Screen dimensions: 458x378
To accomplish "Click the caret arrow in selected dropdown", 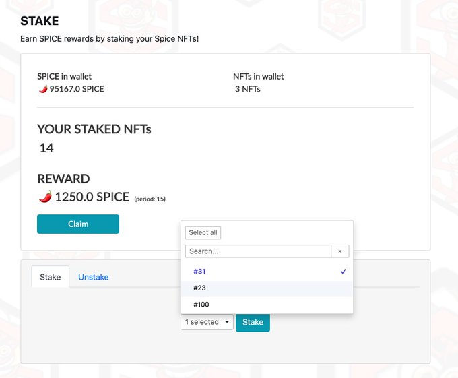I will click(227, 322).
